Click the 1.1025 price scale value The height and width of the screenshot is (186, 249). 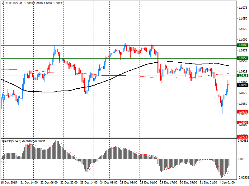coord(243,29)
